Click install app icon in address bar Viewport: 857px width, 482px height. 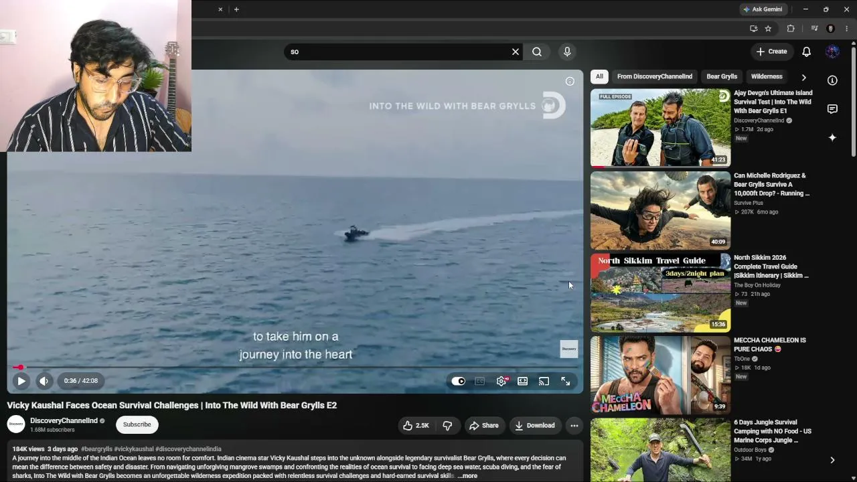(753, 29)
